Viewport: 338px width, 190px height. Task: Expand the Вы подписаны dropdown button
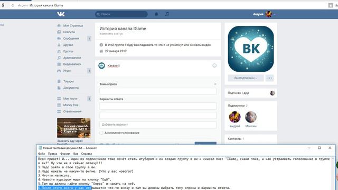(246, 78)
